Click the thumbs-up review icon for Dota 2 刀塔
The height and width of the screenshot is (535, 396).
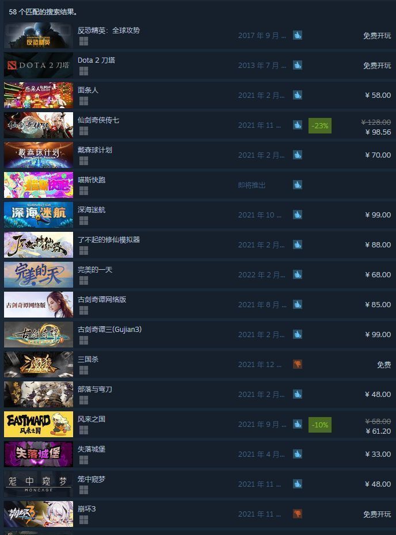tap(298, 65)
